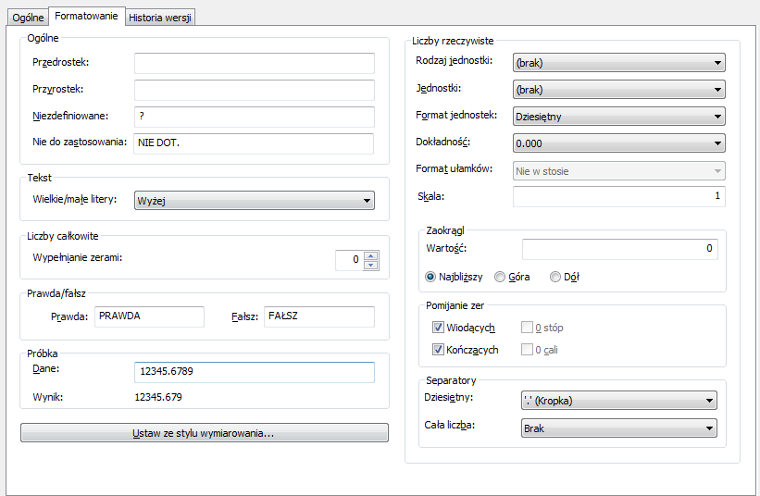The height and width of the screenshot is (496, 760).
Task: Choose the Dół rounding radio button
Action: click(555, 277)
